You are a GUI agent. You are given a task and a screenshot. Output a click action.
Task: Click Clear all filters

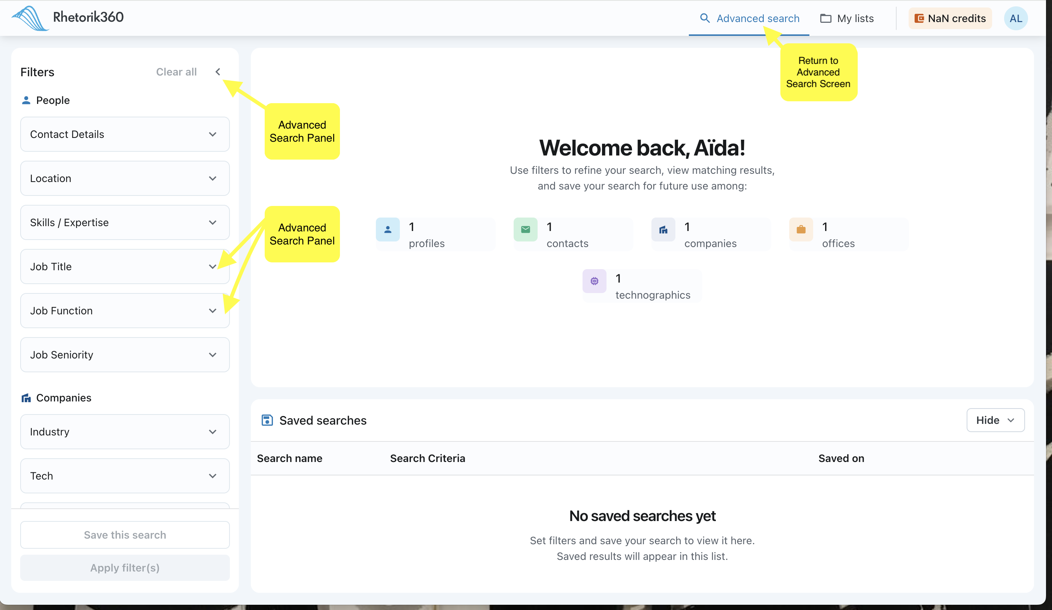[x=176, y=72]
